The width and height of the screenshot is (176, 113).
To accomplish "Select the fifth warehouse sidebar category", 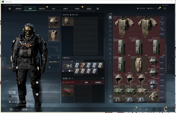I will 110,35.
